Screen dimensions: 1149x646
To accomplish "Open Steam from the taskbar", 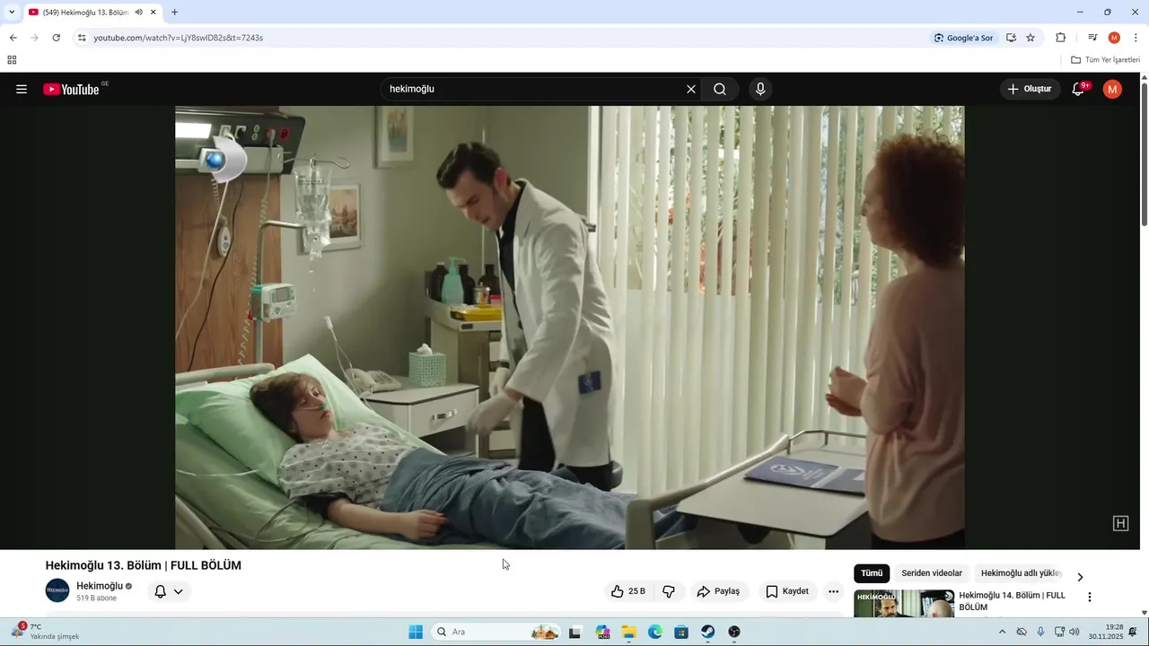I will pos(708,632).
